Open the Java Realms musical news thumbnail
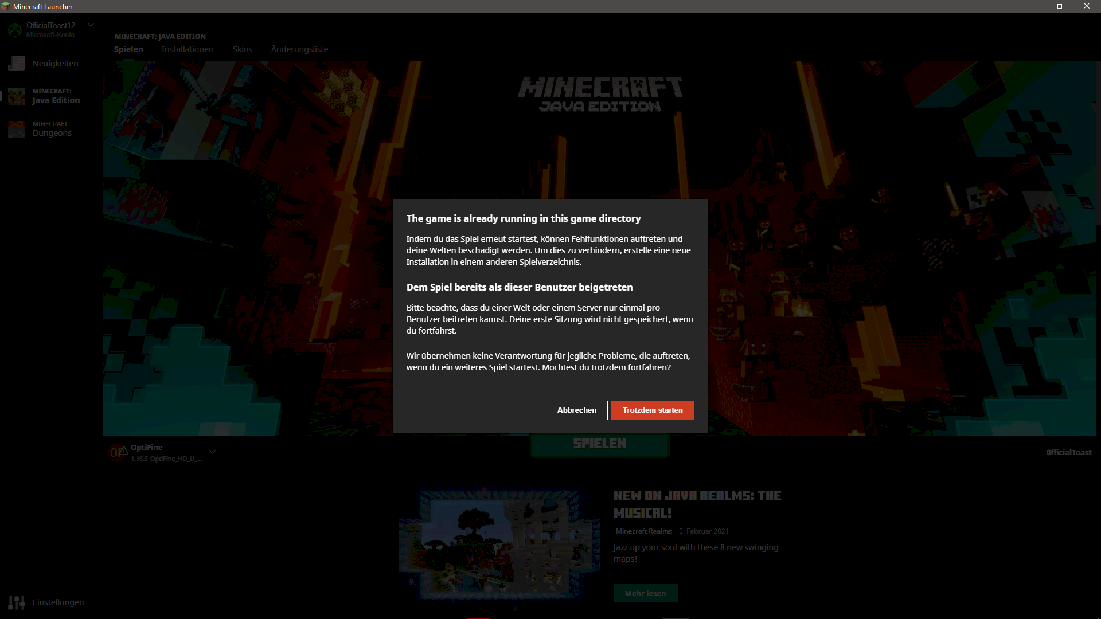 point(499,544)
